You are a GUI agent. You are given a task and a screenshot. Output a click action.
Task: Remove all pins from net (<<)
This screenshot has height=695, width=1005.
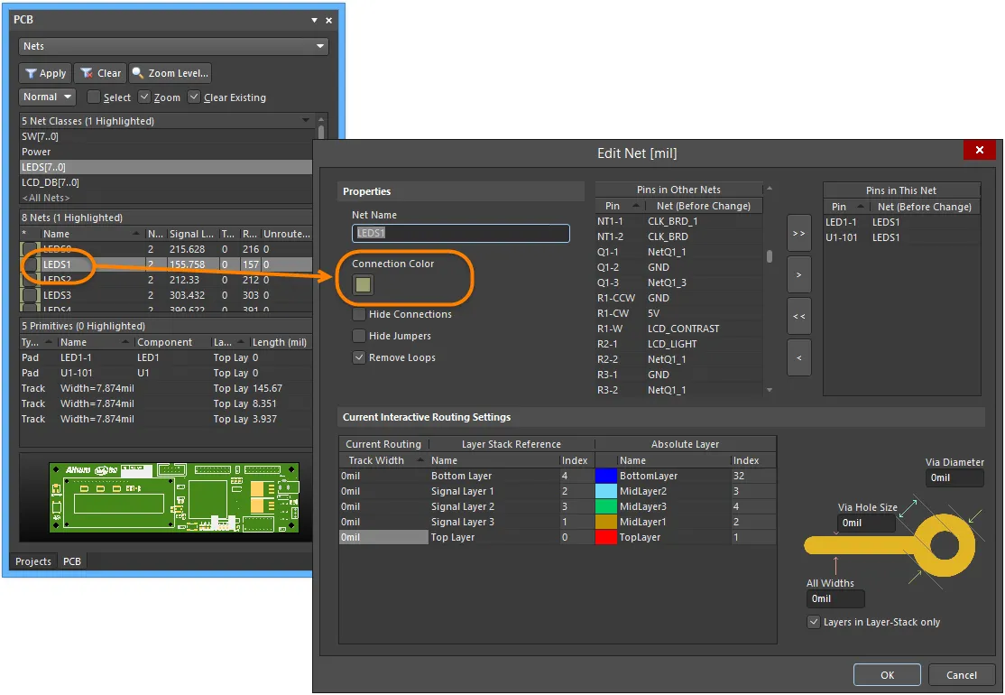click(x=798, y=316)
